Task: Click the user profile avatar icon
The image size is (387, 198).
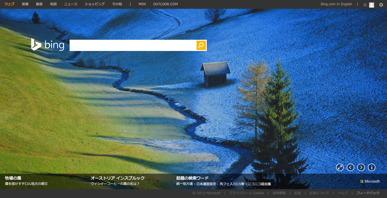Action: click(x=371, y=5)
